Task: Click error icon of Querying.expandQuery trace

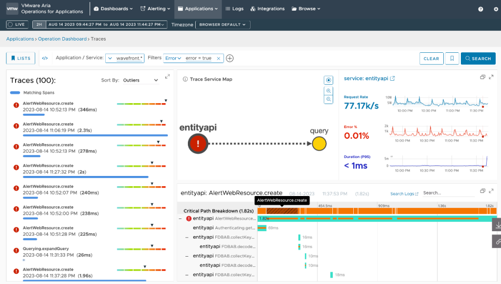Action: point(16,250)
